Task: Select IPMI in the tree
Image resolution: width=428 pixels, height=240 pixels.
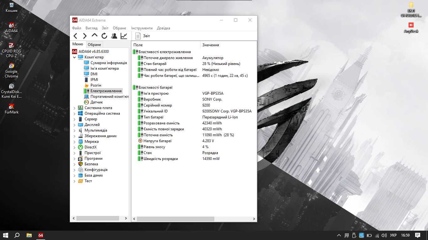Action: pyautogui.click(x=94, y=80)
